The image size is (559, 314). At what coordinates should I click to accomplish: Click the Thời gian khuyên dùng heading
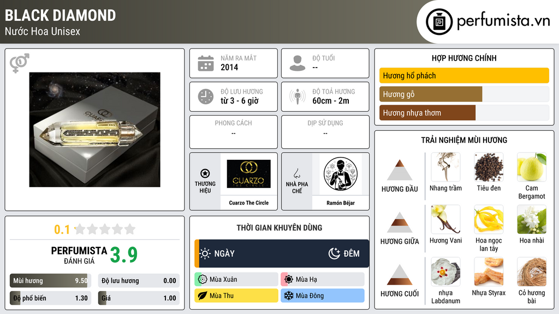(279, 228)
